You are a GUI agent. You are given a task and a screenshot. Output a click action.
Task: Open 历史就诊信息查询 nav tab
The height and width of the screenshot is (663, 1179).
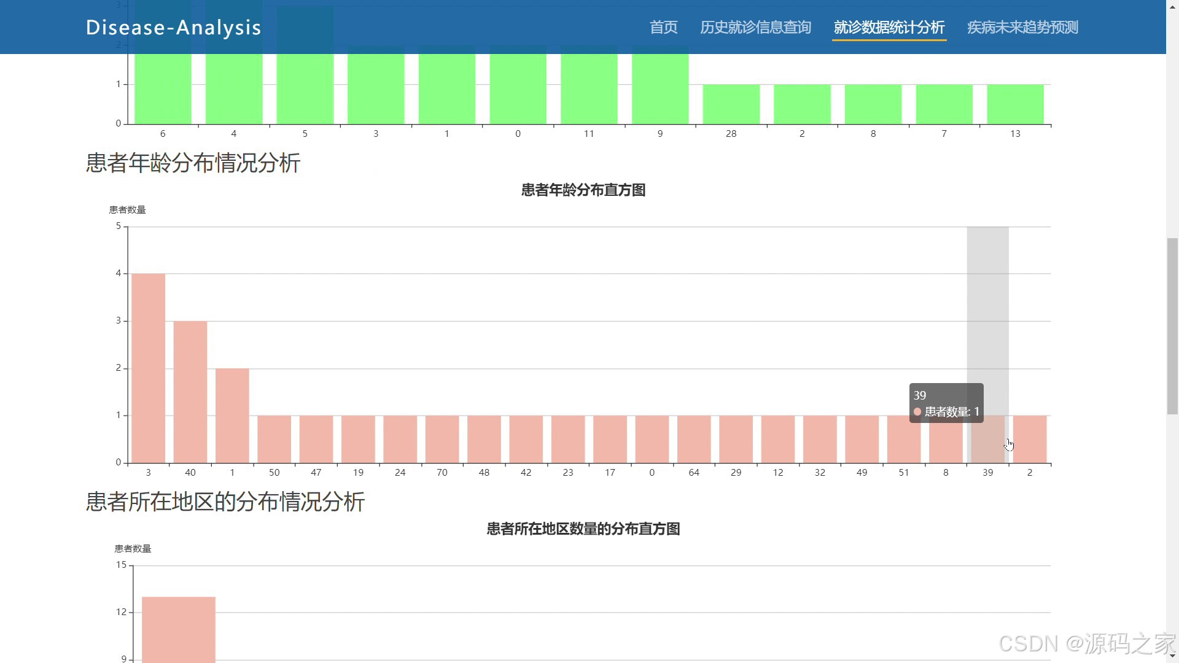[755, 27]
